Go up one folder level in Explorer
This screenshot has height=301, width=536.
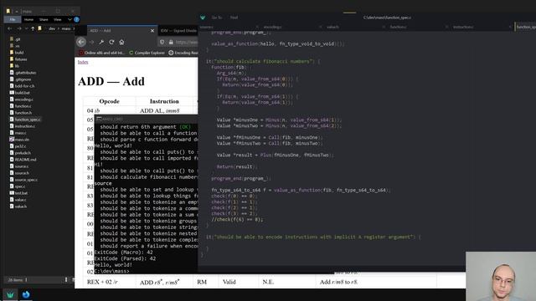coord(33,28)
